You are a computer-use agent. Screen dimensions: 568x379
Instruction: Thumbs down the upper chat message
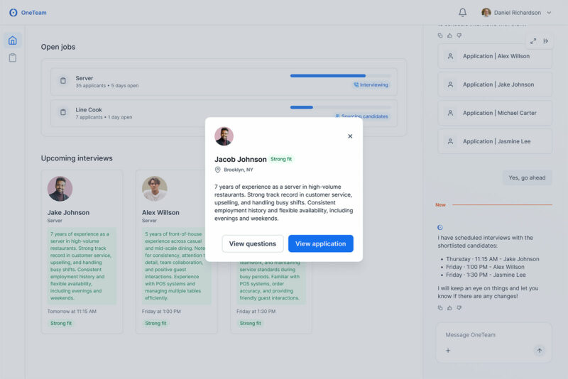[459, 35]
